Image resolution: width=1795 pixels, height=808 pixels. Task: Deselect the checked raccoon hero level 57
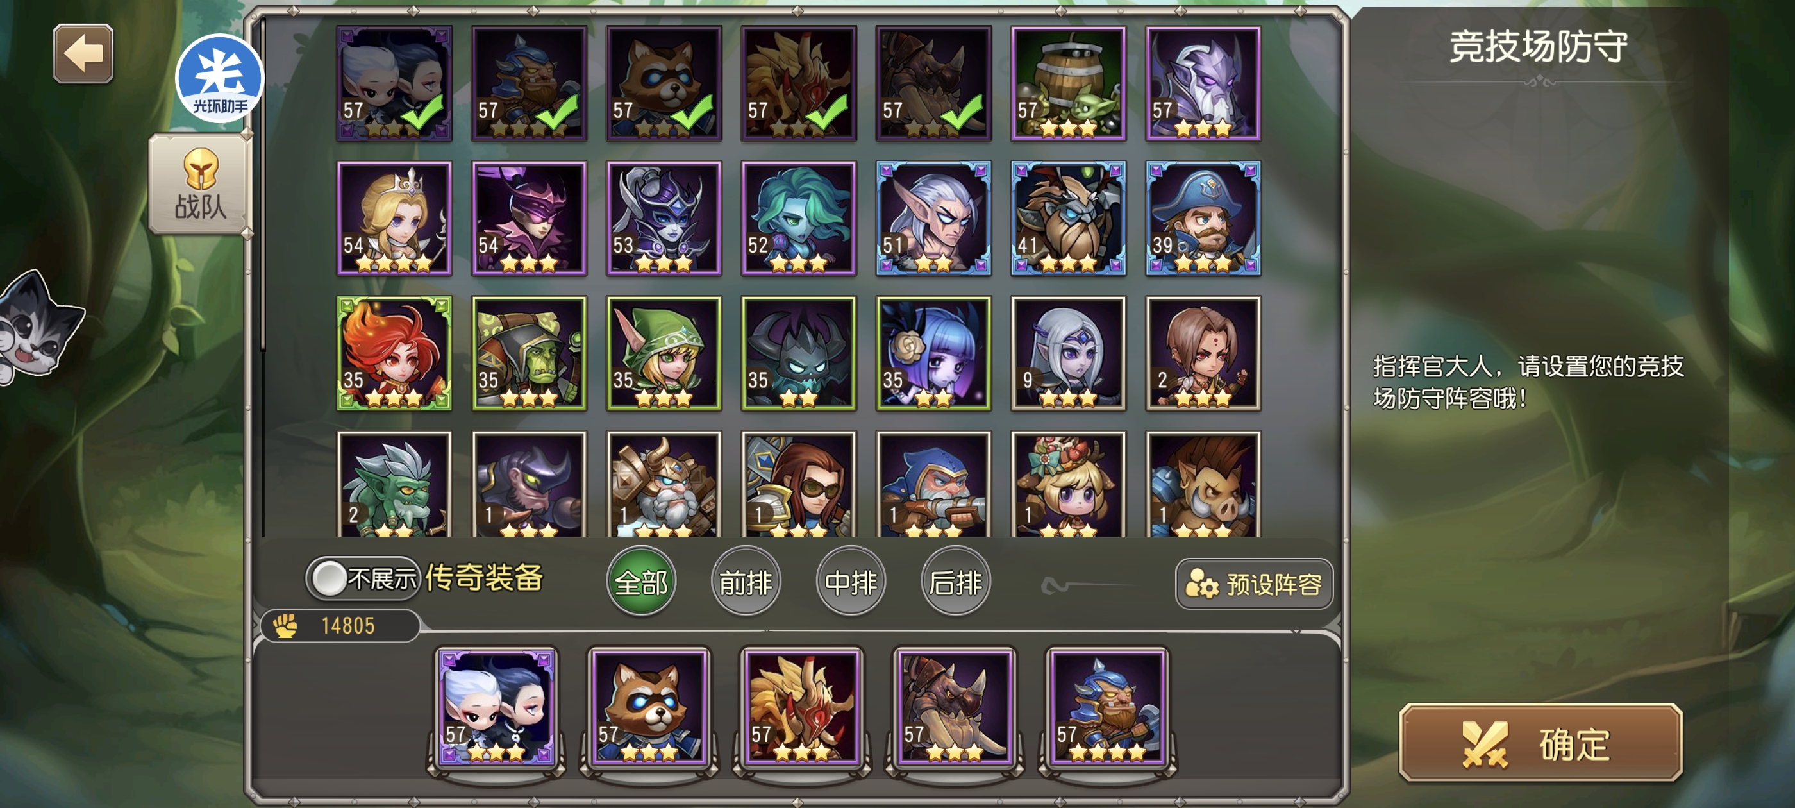pos(664,83)
